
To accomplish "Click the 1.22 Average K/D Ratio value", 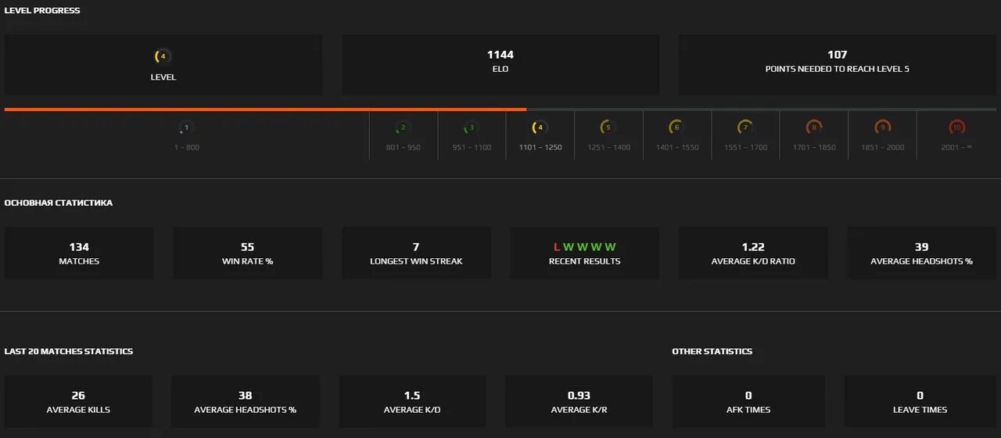I will click(x=753, y=247).
